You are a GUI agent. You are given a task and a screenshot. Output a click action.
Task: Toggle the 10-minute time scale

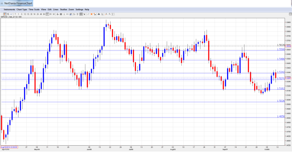25,14
